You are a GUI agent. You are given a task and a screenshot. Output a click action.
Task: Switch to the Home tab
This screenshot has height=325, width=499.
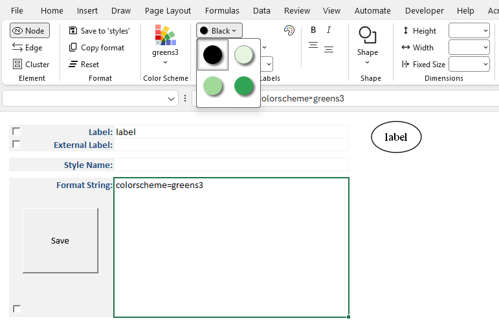[x=52, y=11]
